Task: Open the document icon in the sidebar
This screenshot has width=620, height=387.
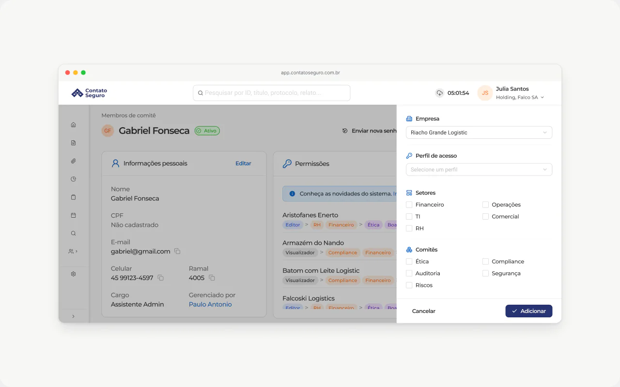Action: [x=74, y=143]
